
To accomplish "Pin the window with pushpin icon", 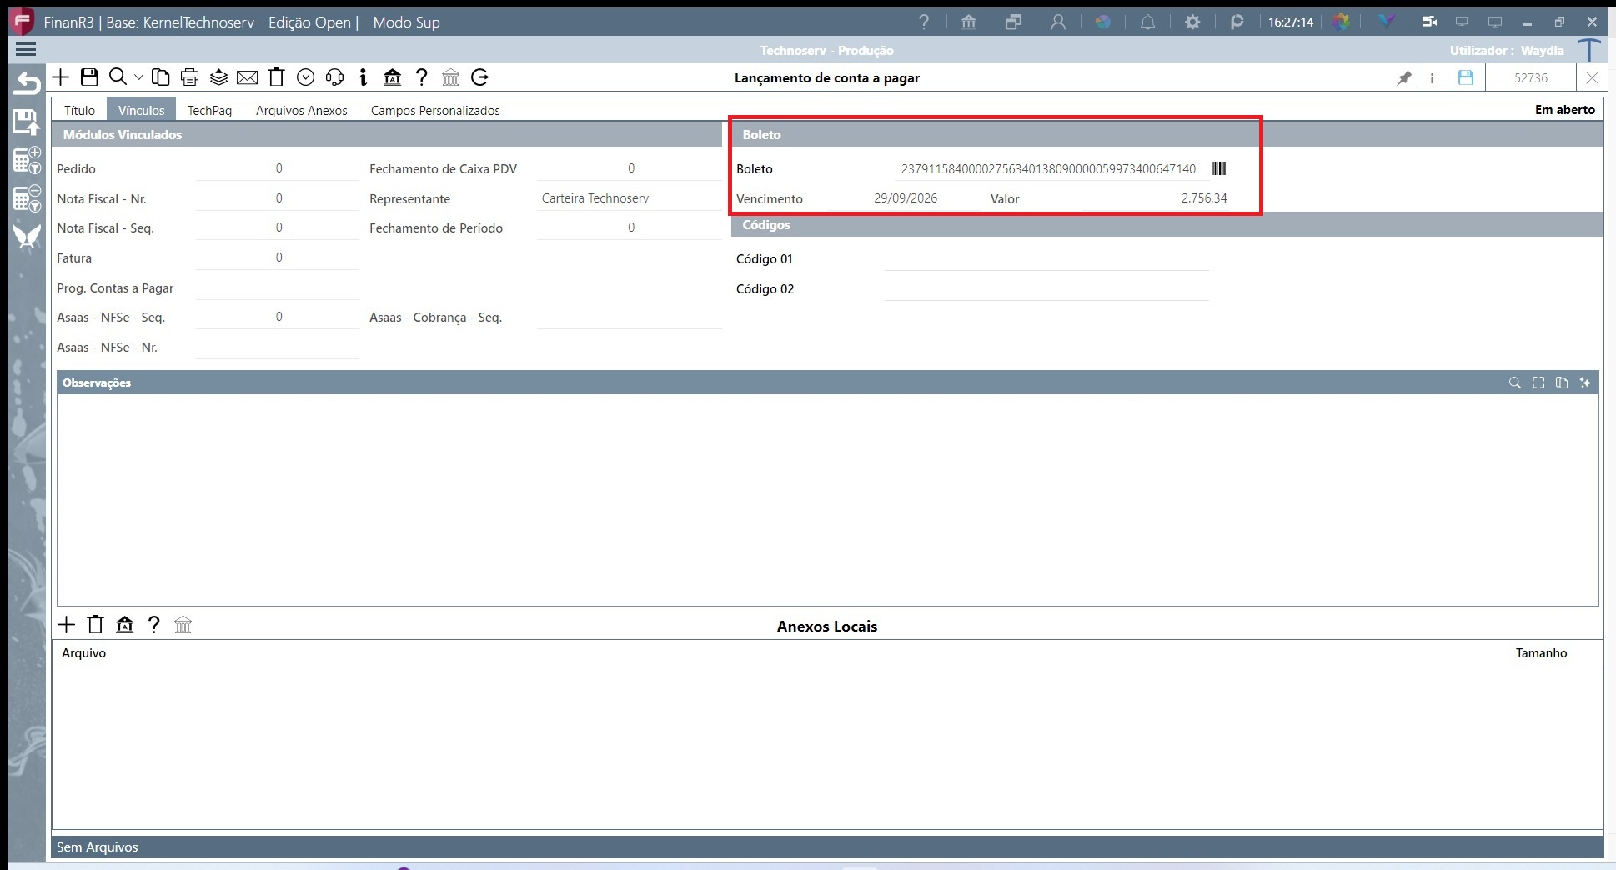I will tap(1404, 77).
